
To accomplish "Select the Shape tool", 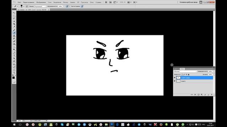I will pos(14,61).
